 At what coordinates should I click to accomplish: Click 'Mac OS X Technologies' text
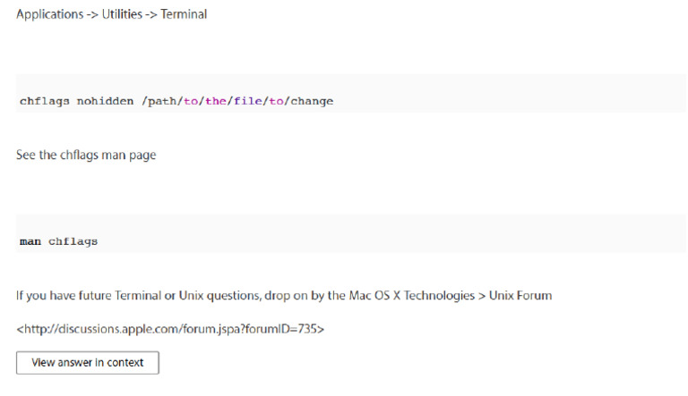(411, 296)
